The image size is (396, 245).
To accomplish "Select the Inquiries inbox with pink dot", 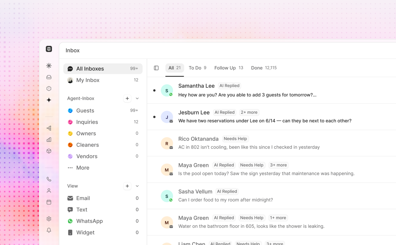I will [x=103, y=122].
